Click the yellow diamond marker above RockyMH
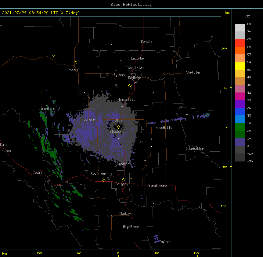This screenshot has width=263, height=257. coord(76,62)
